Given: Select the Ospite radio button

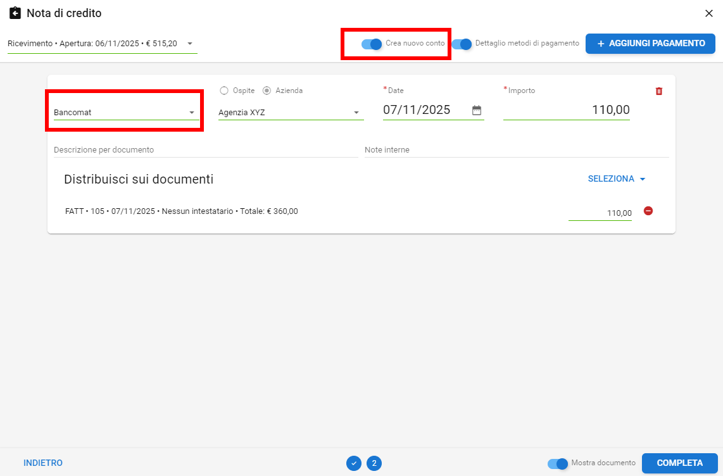Looking at the screenshot, I should (x=224, y=91).
